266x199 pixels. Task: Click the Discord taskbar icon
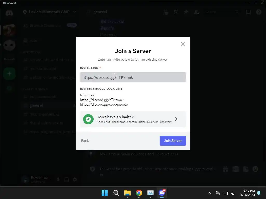pyautogui.click(x=162, y=193)
